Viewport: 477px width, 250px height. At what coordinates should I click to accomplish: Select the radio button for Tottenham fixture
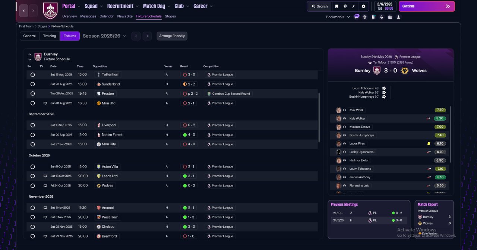click(33, 75)
